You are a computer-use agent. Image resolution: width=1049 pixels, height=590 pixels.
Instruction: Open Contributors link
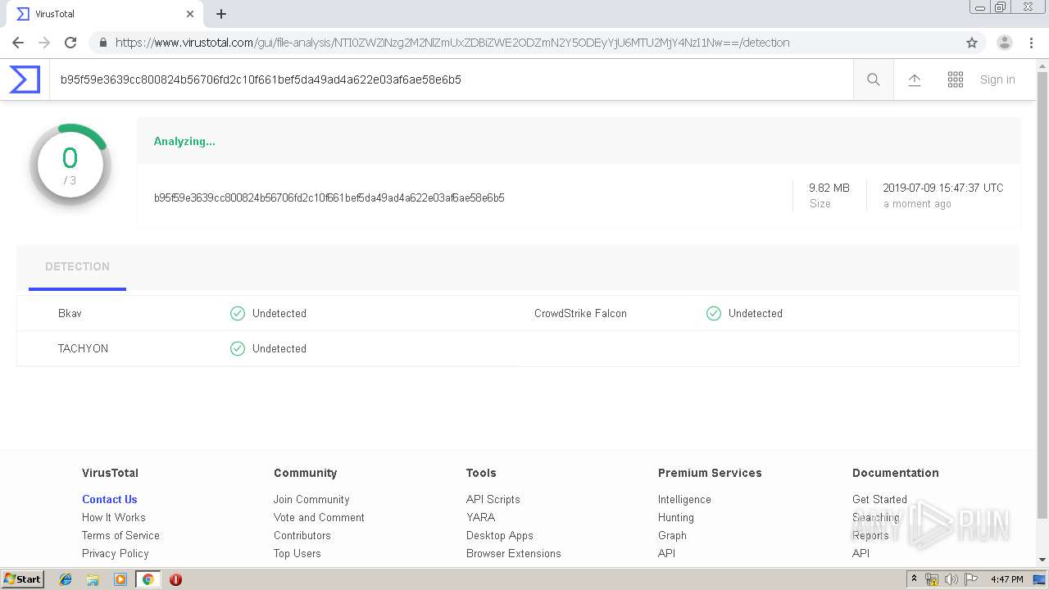click(x=302, y=535)
